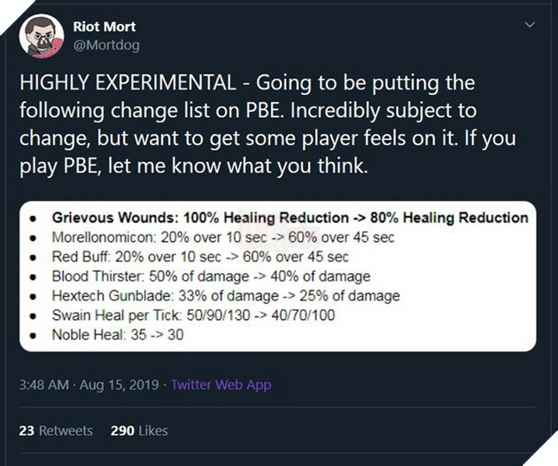
Task: View the 23 Retweets list
Action: pyautogui.click(x=55, y=430)
